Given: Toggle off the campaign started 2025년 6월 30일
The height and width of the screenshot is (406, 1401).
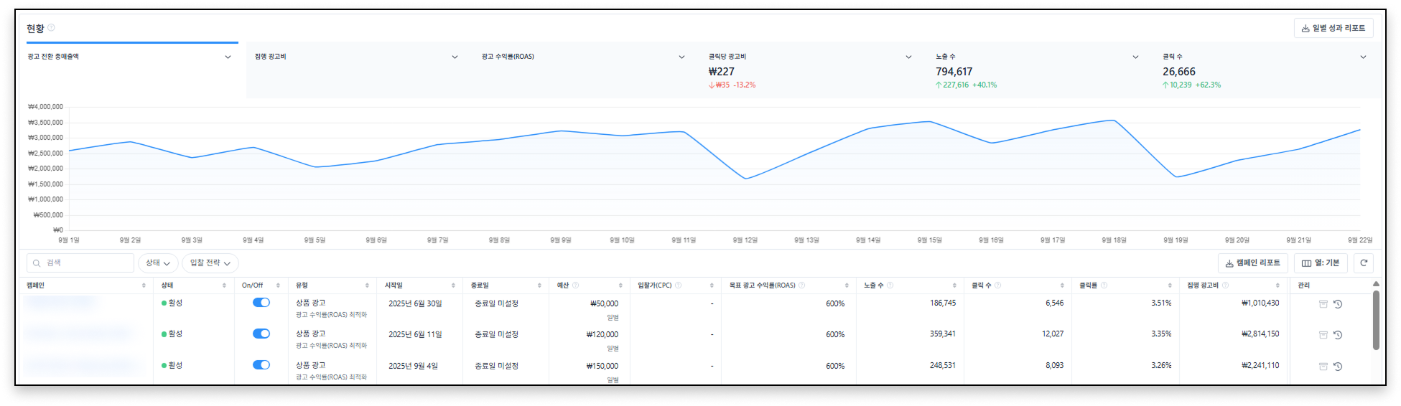Looking at the screenshot, I should (261, 303).
